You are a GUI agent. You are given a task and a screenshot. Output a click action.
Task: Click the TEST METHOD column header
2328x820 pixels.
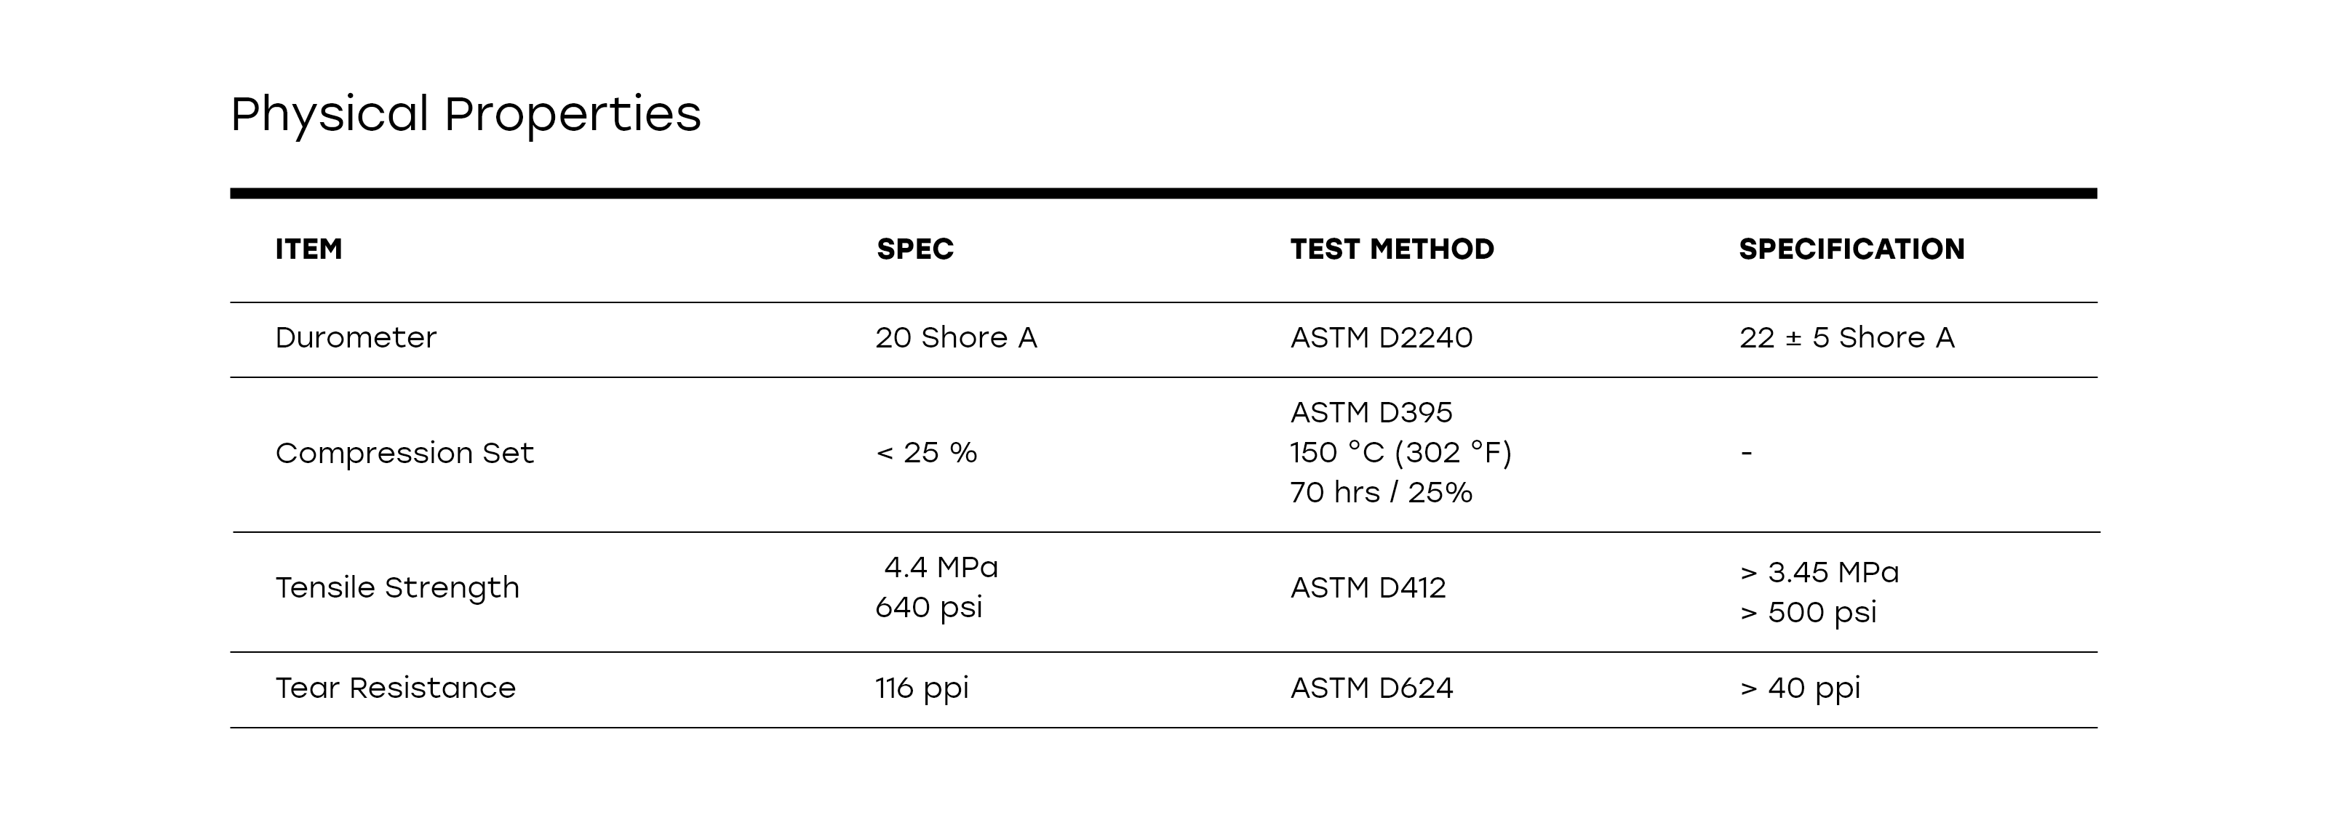(1392, 249)
